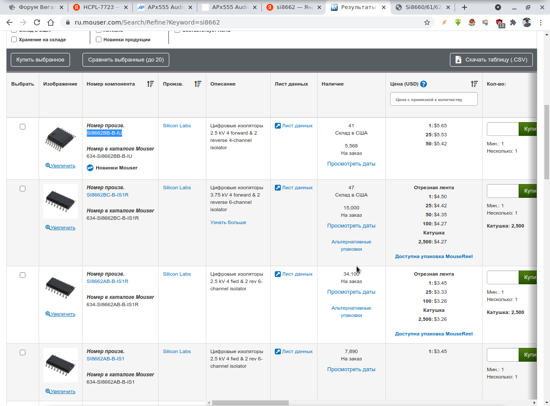Click Узнать больше link

(x=228, y=222)
